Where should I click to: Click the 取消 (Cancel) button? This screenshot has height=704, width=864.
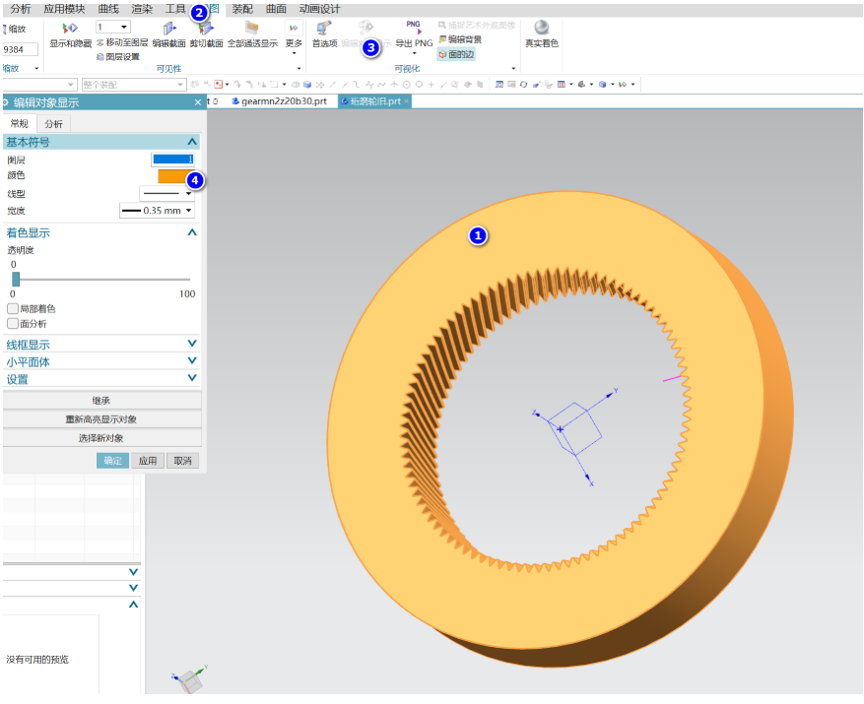click(182, 461)
